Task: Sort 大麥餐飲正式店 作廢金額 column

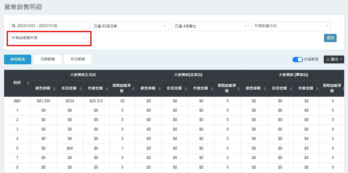Action: [x=107, y=89]
